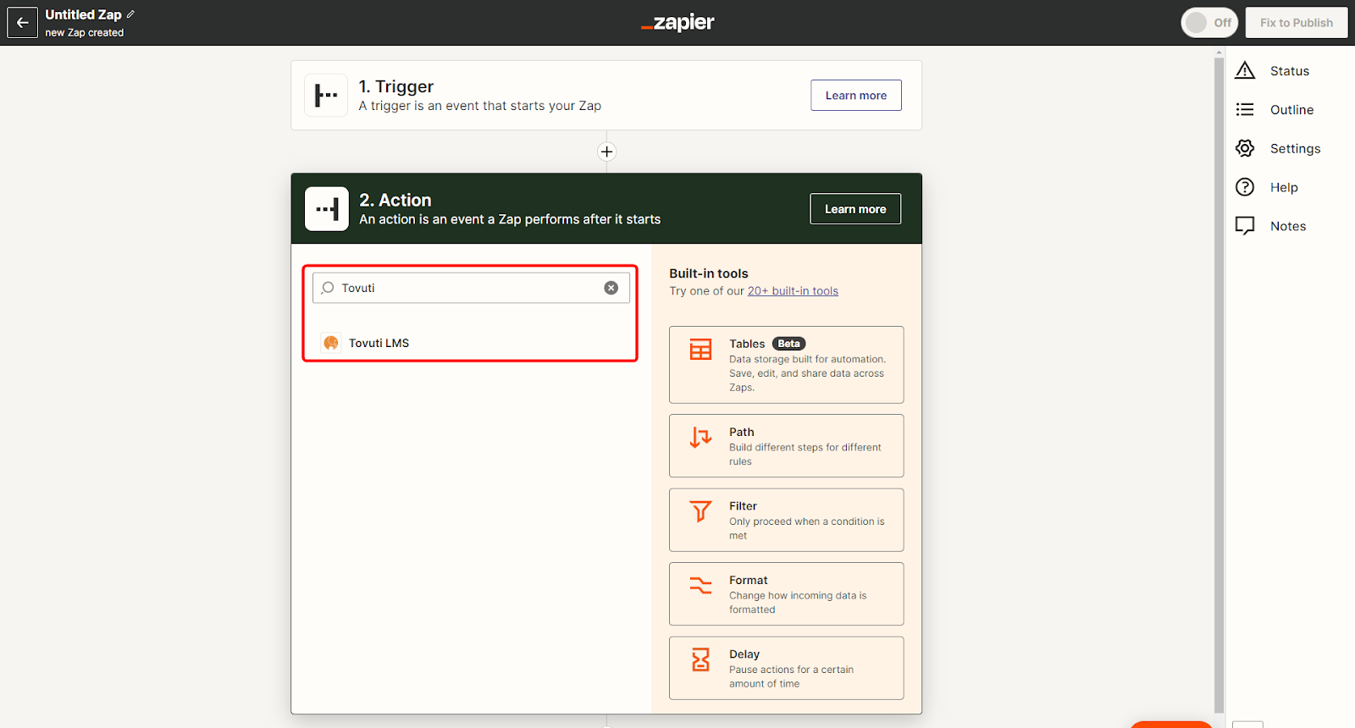Select the Status sidebar label

pos(1290,71)
